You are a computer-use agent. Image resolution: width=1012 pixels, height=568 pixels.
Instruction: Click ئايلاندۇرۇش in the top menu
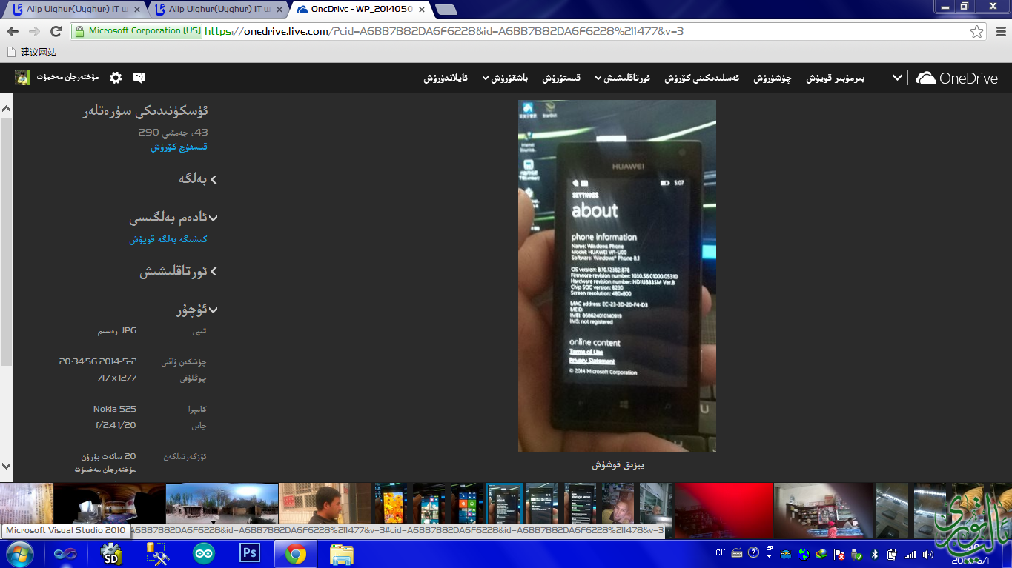coord(446,78)
